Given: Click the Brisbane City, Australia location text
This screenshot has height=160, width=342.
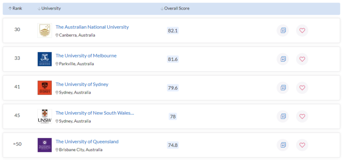Looking at the screenshot, I should point(80,150).
